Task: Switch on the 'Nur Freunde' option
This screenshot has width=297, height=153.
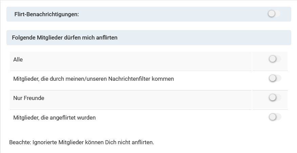Action: (x=275, y=98)
